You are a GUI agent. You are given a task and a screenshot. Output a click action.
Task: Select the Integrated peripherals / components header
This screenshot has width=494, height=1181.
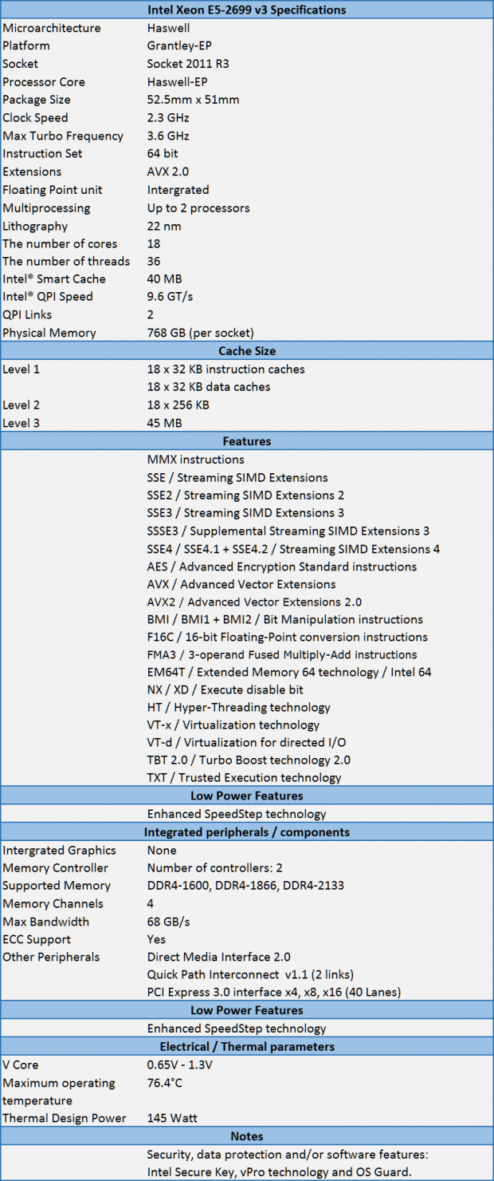click(247, 832)
